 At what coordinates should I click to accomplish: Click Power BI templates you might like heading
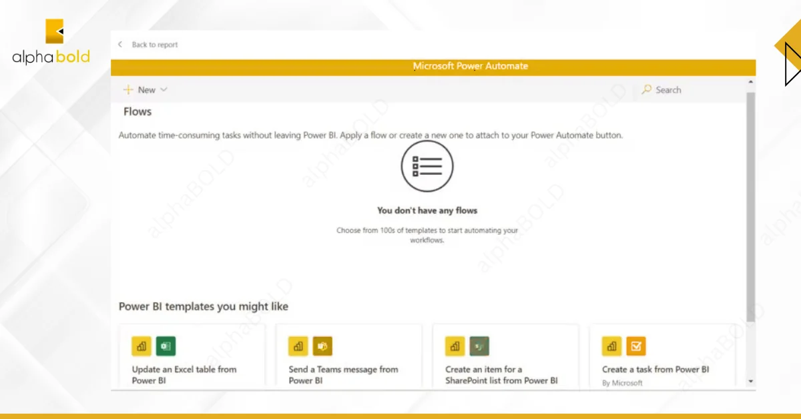[204, 307]
